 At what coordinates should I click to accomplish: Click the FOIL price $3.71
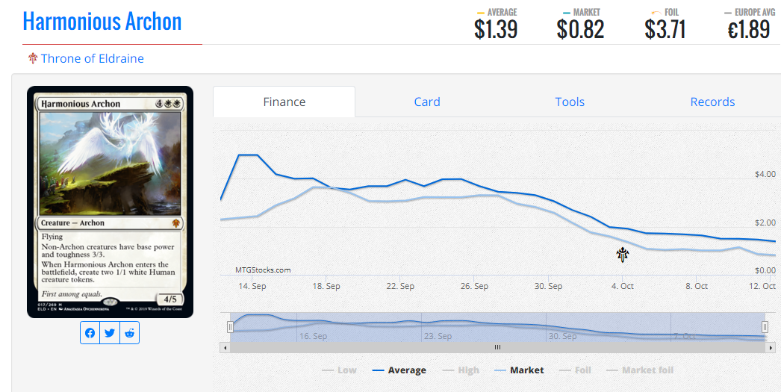click(x=665, y=30)
